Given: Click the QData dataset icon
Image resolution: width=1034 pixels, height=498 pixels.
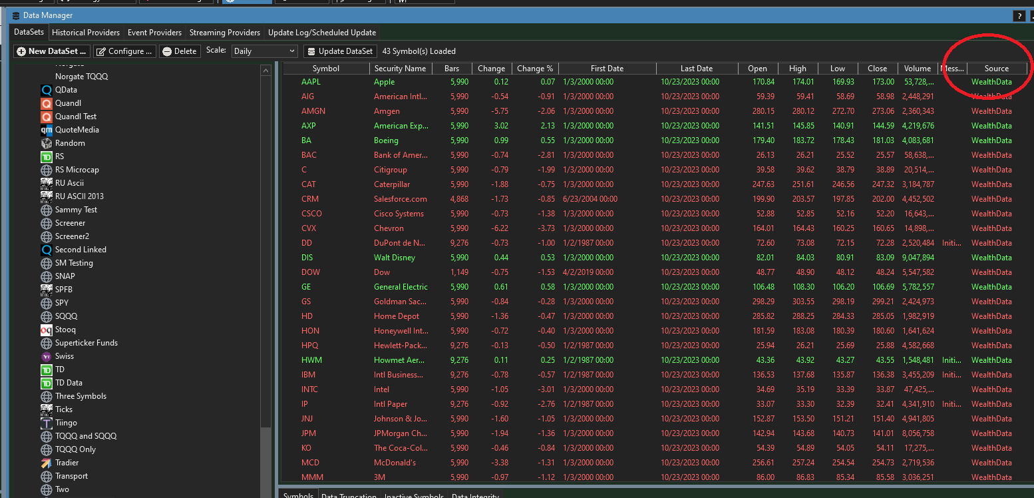Looking at the screenshot, I should point(47,90).
